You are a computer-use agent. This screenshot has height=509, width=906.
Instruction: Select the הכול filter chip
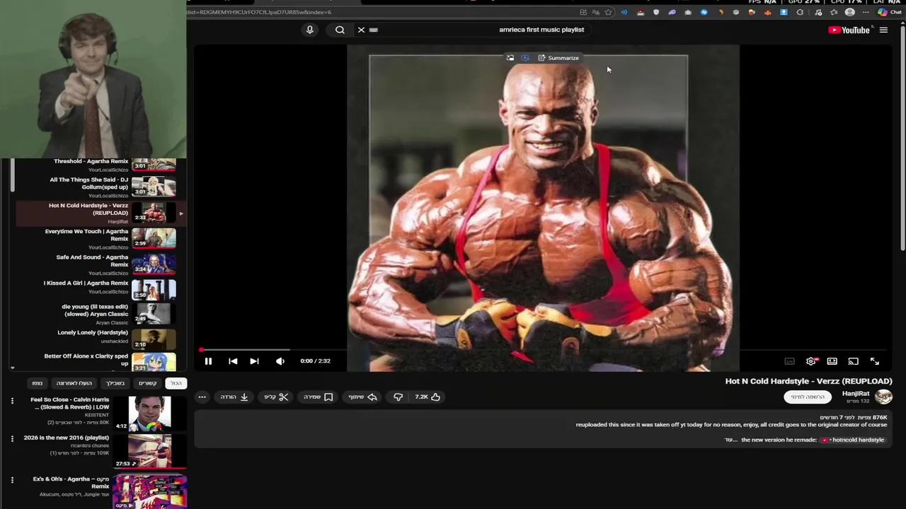pyautogui.click(x=176, y=383)
